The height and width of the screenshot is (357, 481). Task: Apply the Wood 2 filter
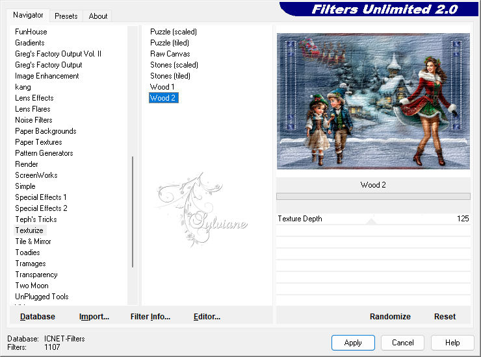coord(353,342)
